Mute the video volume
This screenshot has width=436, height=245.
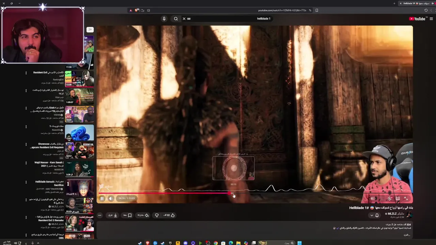[111, 198]
